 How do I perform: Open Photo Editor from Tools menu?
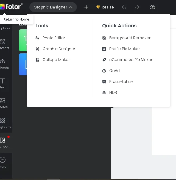click(50, 38)
